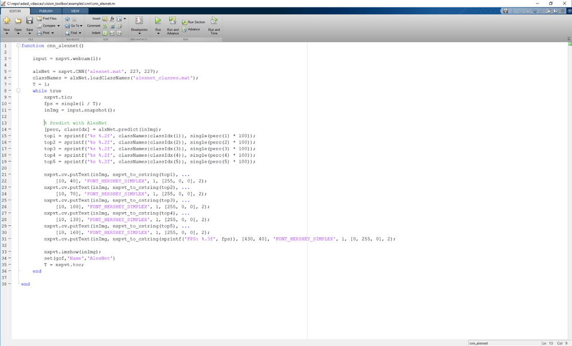This screenshot has height=346, width=572.
Task: Expand the Go To dropdown
Action: (81, 26)
